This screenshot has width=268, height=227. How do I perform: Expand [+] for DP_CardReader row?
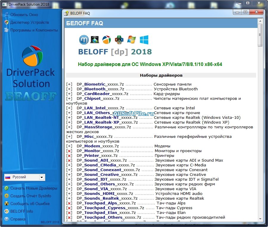click(69, 94)
